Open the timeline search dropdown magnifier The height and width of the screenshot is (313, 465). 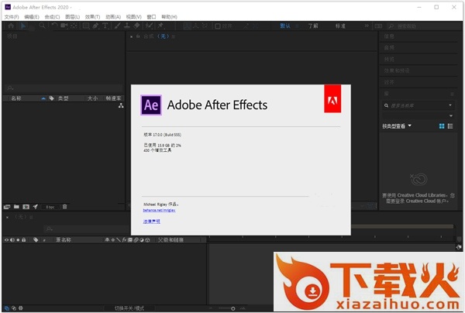pos(50,229)
